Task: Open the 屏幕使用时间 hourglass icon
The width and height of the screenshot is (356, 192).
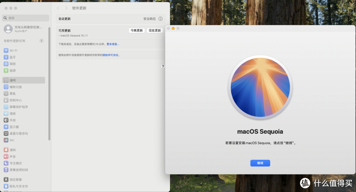Action: pyautogui.click(x=6, y=170)
